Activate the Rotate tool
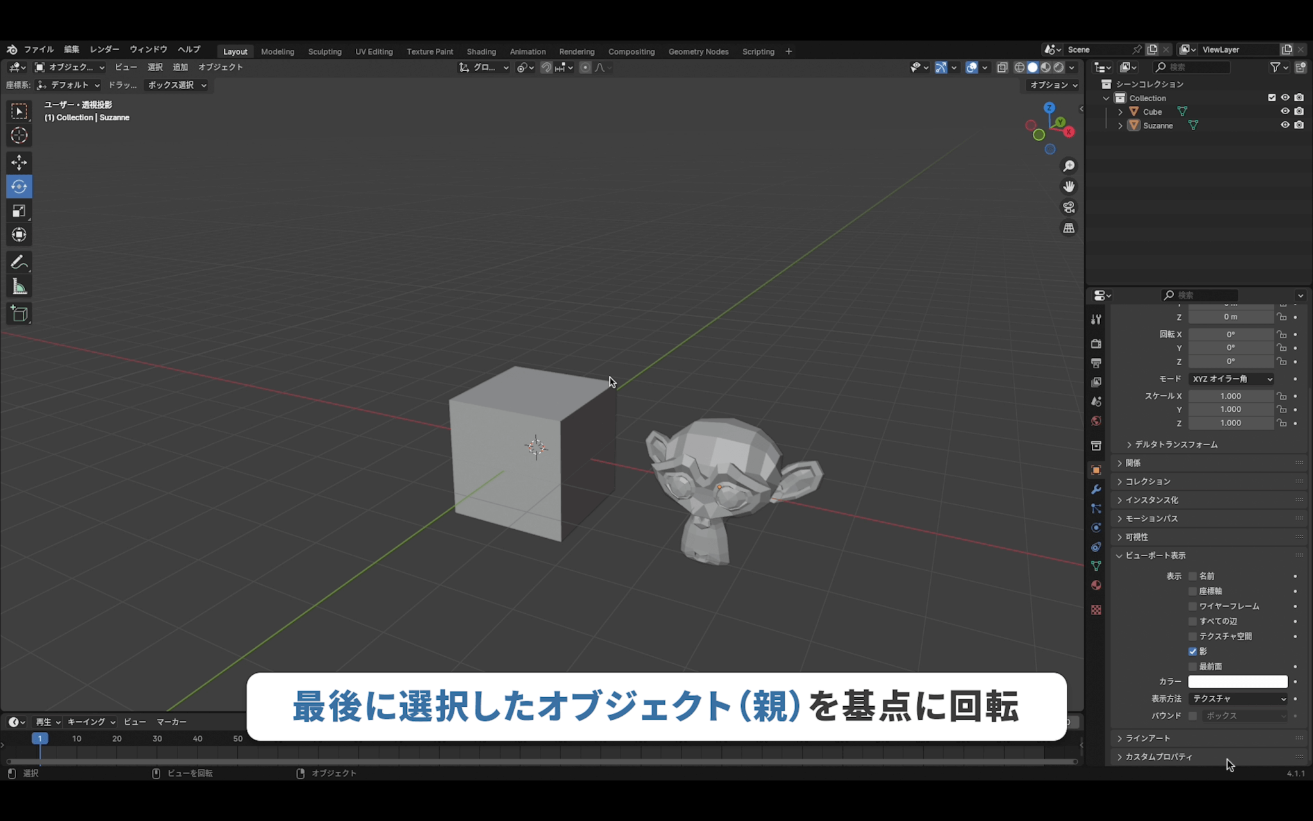This screenshot has height=821, width=1313. pos(19,187)
